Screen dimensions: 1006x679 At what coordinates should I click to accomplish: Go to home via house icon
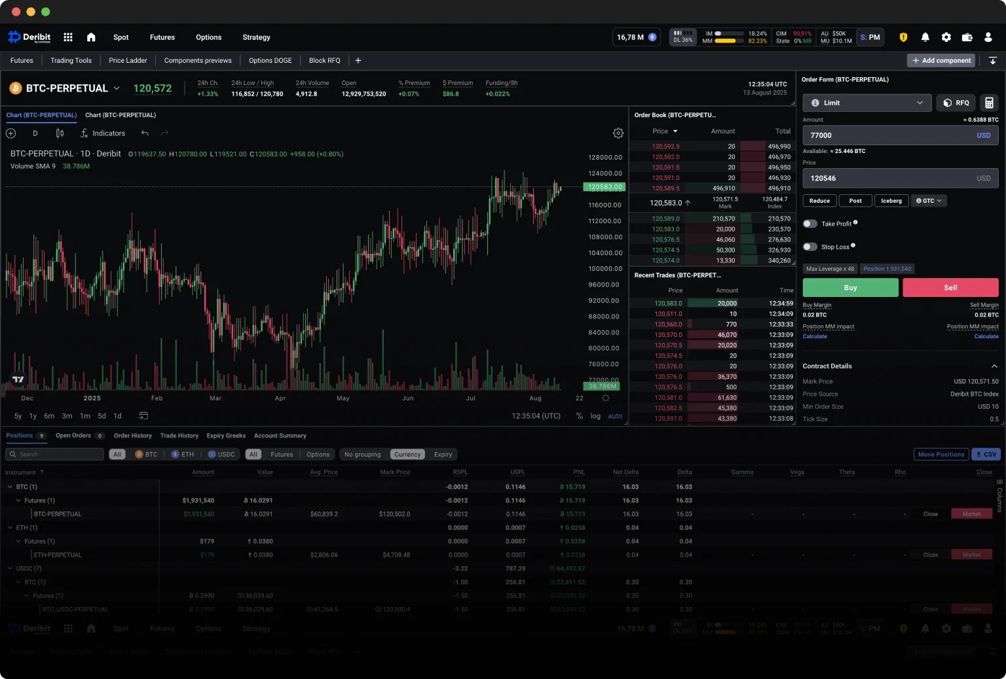(91, 37)
